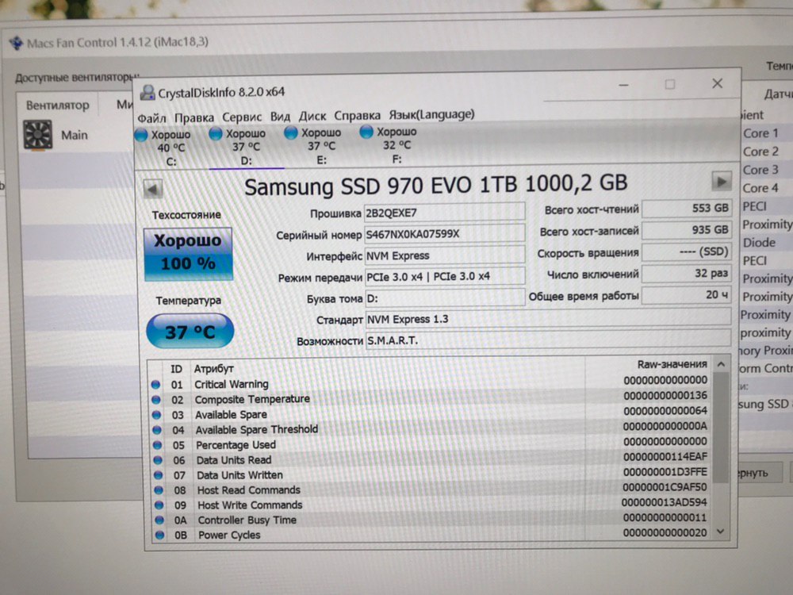Select disk E: status tab
The width and height of the screenshot is (793, 595).
315,146
